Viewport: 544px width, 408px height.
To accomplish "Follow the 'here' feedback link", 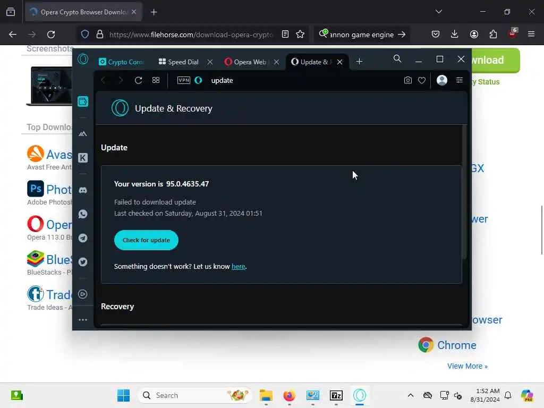I will click(x=239, y=267).
